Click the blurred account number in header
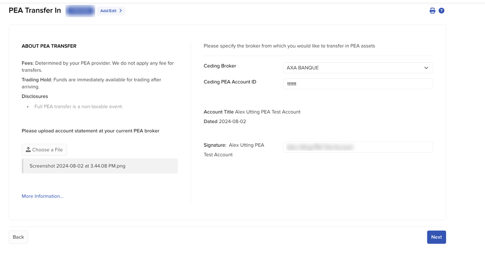Screen dimensions: 485x263 (80, 11)
